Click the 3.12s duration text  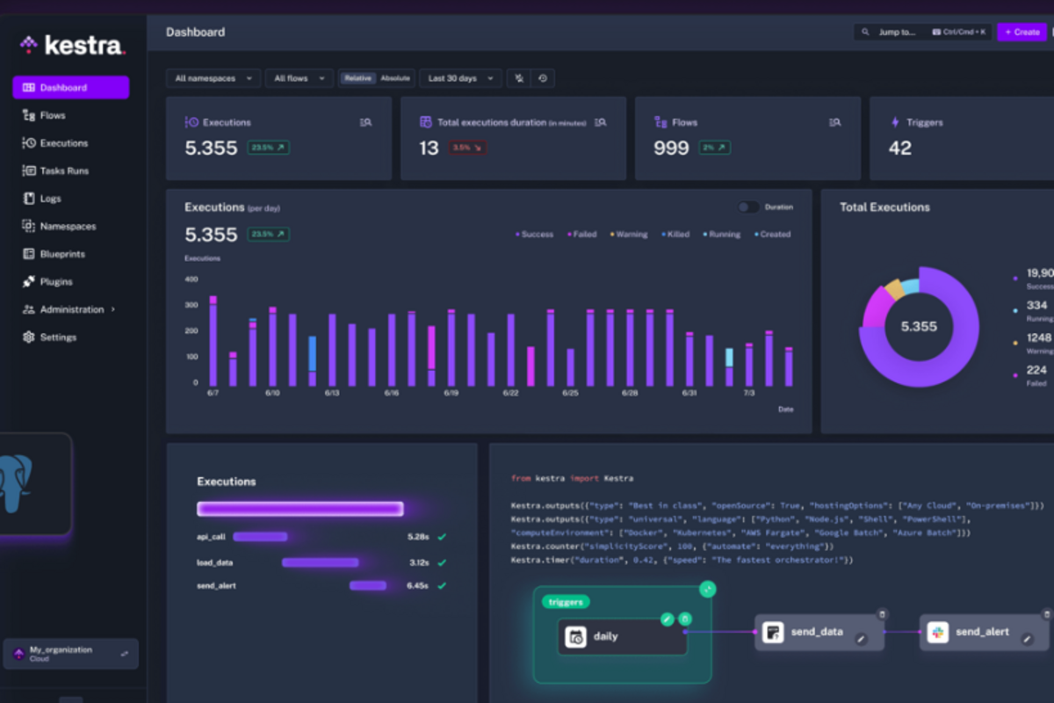419,562
